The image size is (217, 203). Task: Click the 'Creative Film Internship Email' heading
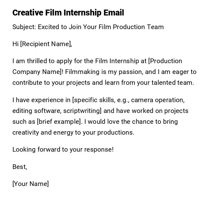pos(68,13)
